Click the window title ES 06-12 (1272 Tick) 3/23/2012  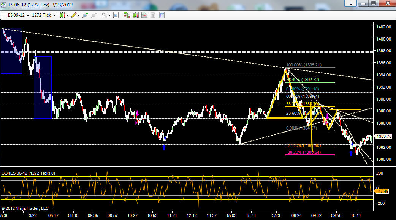(x=40, y=5)
